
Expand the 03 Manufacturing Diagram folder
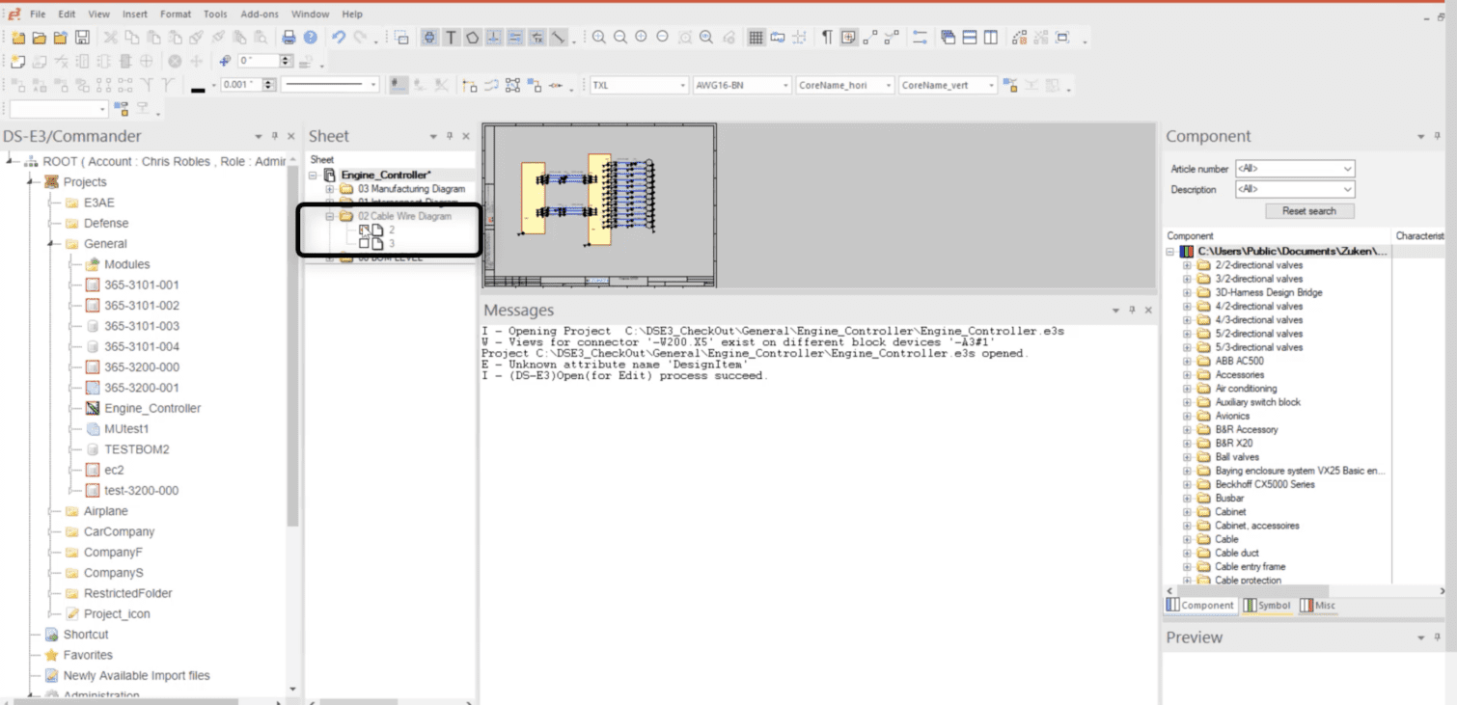[329, 189]
